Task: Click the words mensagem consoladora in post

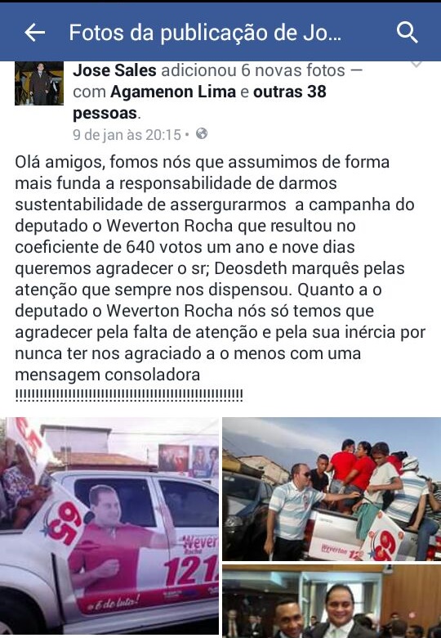Action: (108, 375)
